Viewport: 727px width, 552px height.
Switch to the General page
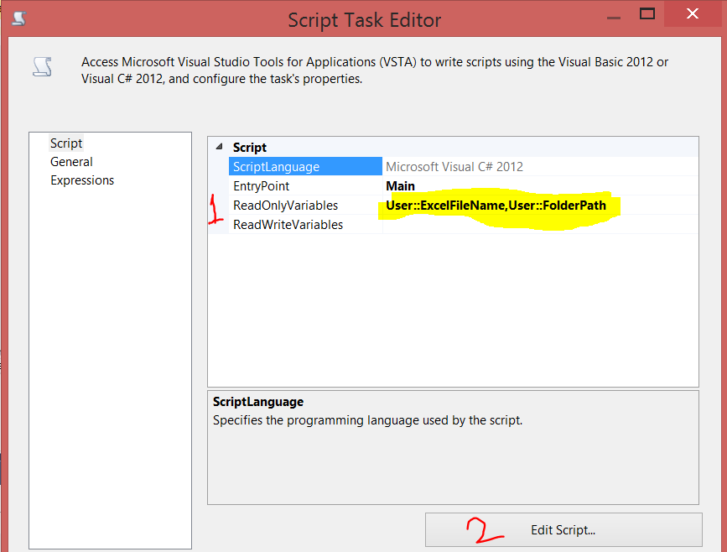(x=71, y=161)
